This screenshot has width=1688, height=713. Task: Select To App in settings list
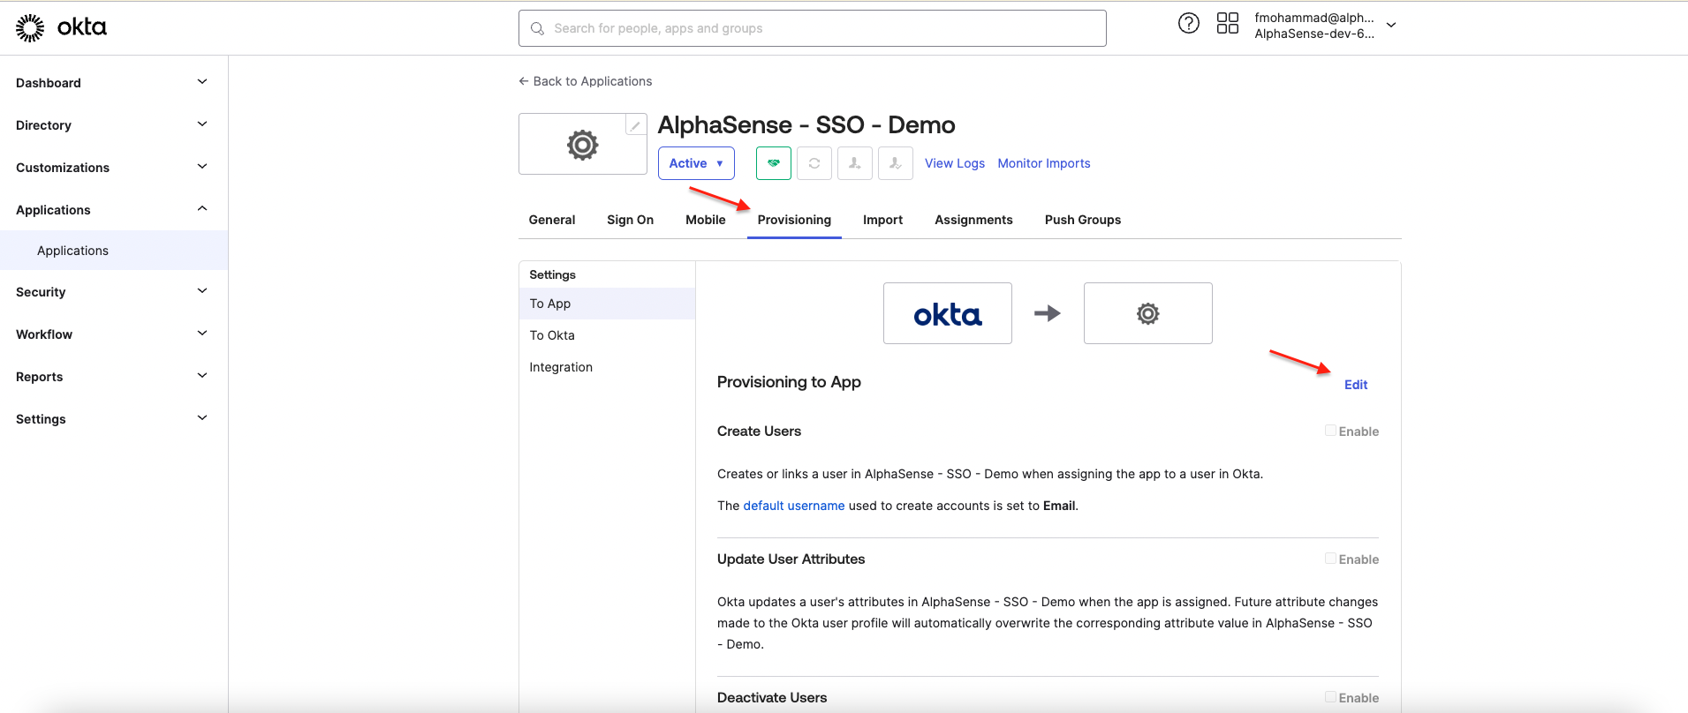(x=607, y=304)
